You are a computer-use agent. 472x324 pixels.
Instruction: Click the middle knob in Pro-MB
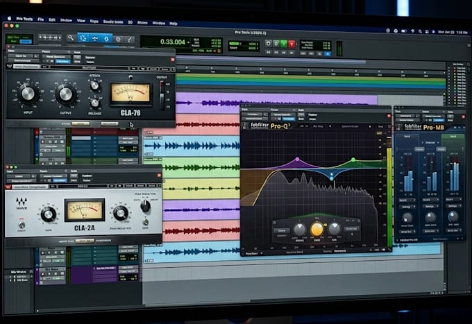430,217
